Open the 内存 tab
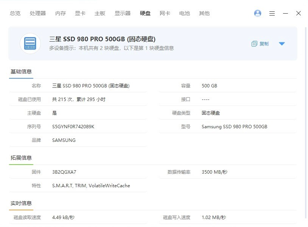 [61, 13]
